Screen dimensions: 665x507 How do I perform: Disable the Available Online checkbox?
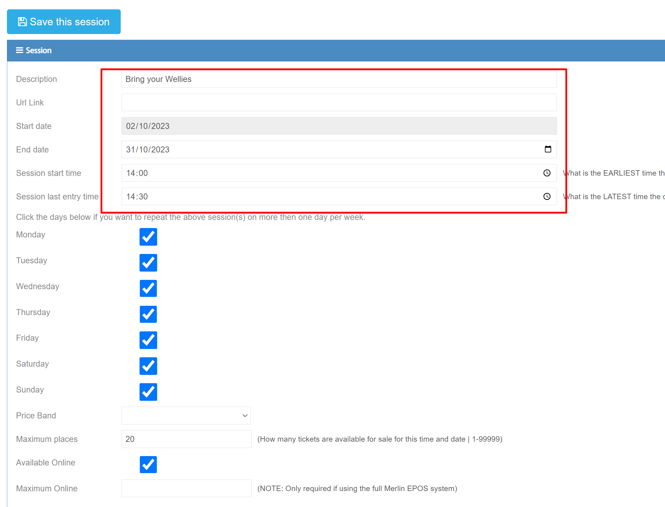148,465
